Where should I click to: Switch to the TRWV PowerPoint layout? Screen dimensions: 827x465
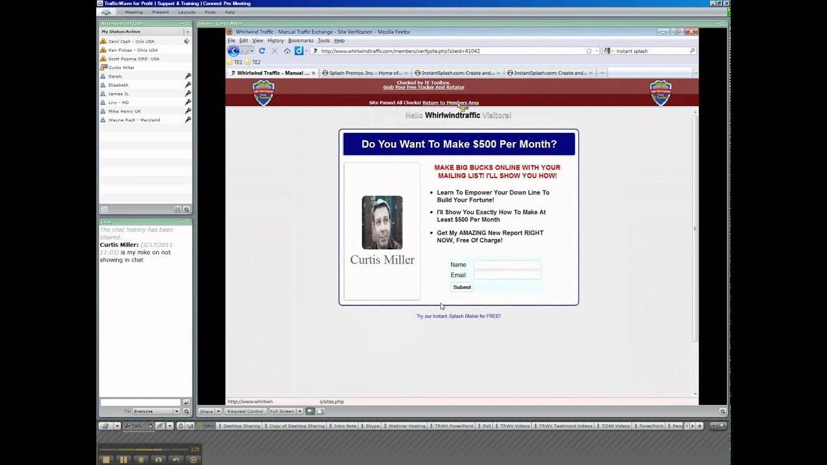[x=454, y=426]
